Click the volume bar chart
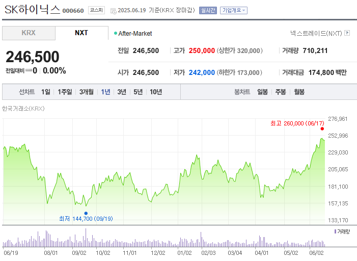The width and height of the screenshot is (357, 261). click(164, 238)
